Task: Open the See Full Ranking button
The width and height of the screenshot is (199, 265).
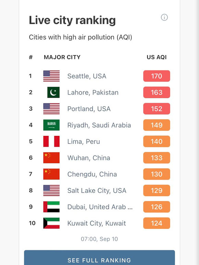Action: pos(99,258)
